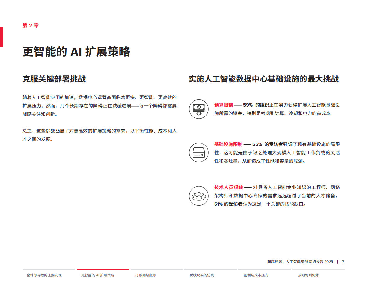Image resolution: width=369 pixels, height=285 pixels.
Task: Click the red chapter marker bar on the left edge
Action: (x=2, y=37)
